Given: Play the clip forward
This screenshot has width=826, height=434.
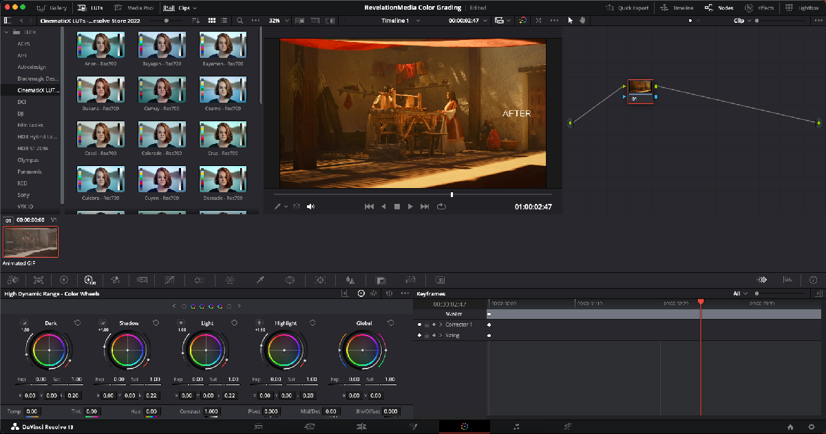Looking at the screenshot, I should point(411,206).
